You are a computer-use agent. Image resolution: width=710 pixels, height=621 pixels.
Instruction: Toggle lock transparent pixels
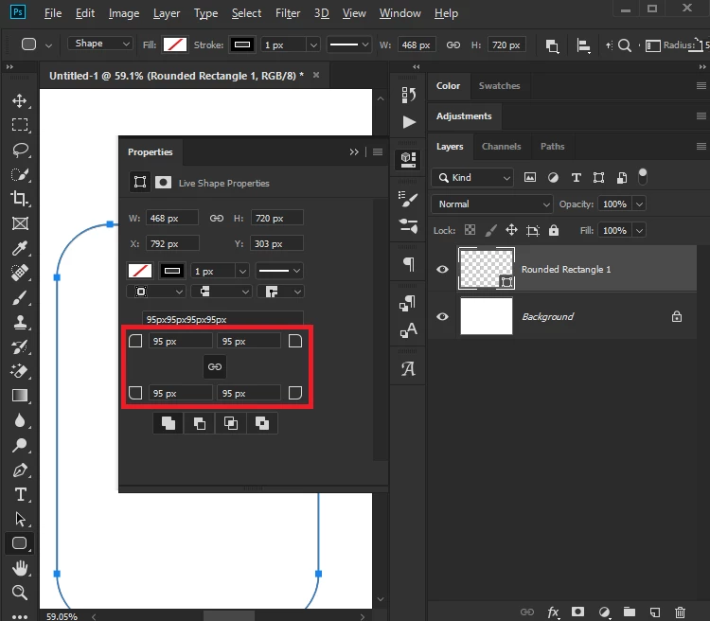click(470, 230)
